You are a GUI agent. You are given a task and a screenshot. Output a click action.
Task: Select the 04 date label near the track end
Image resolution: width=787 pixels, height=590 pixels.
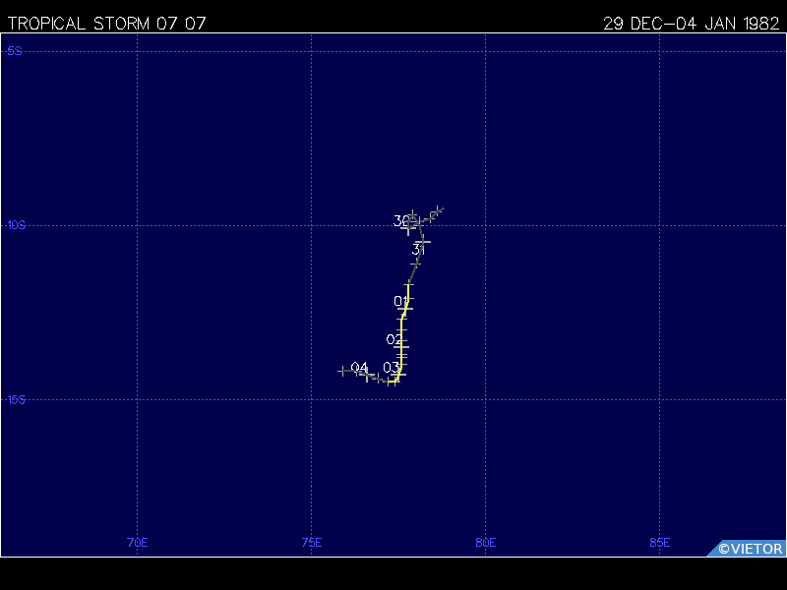point(359,368)
